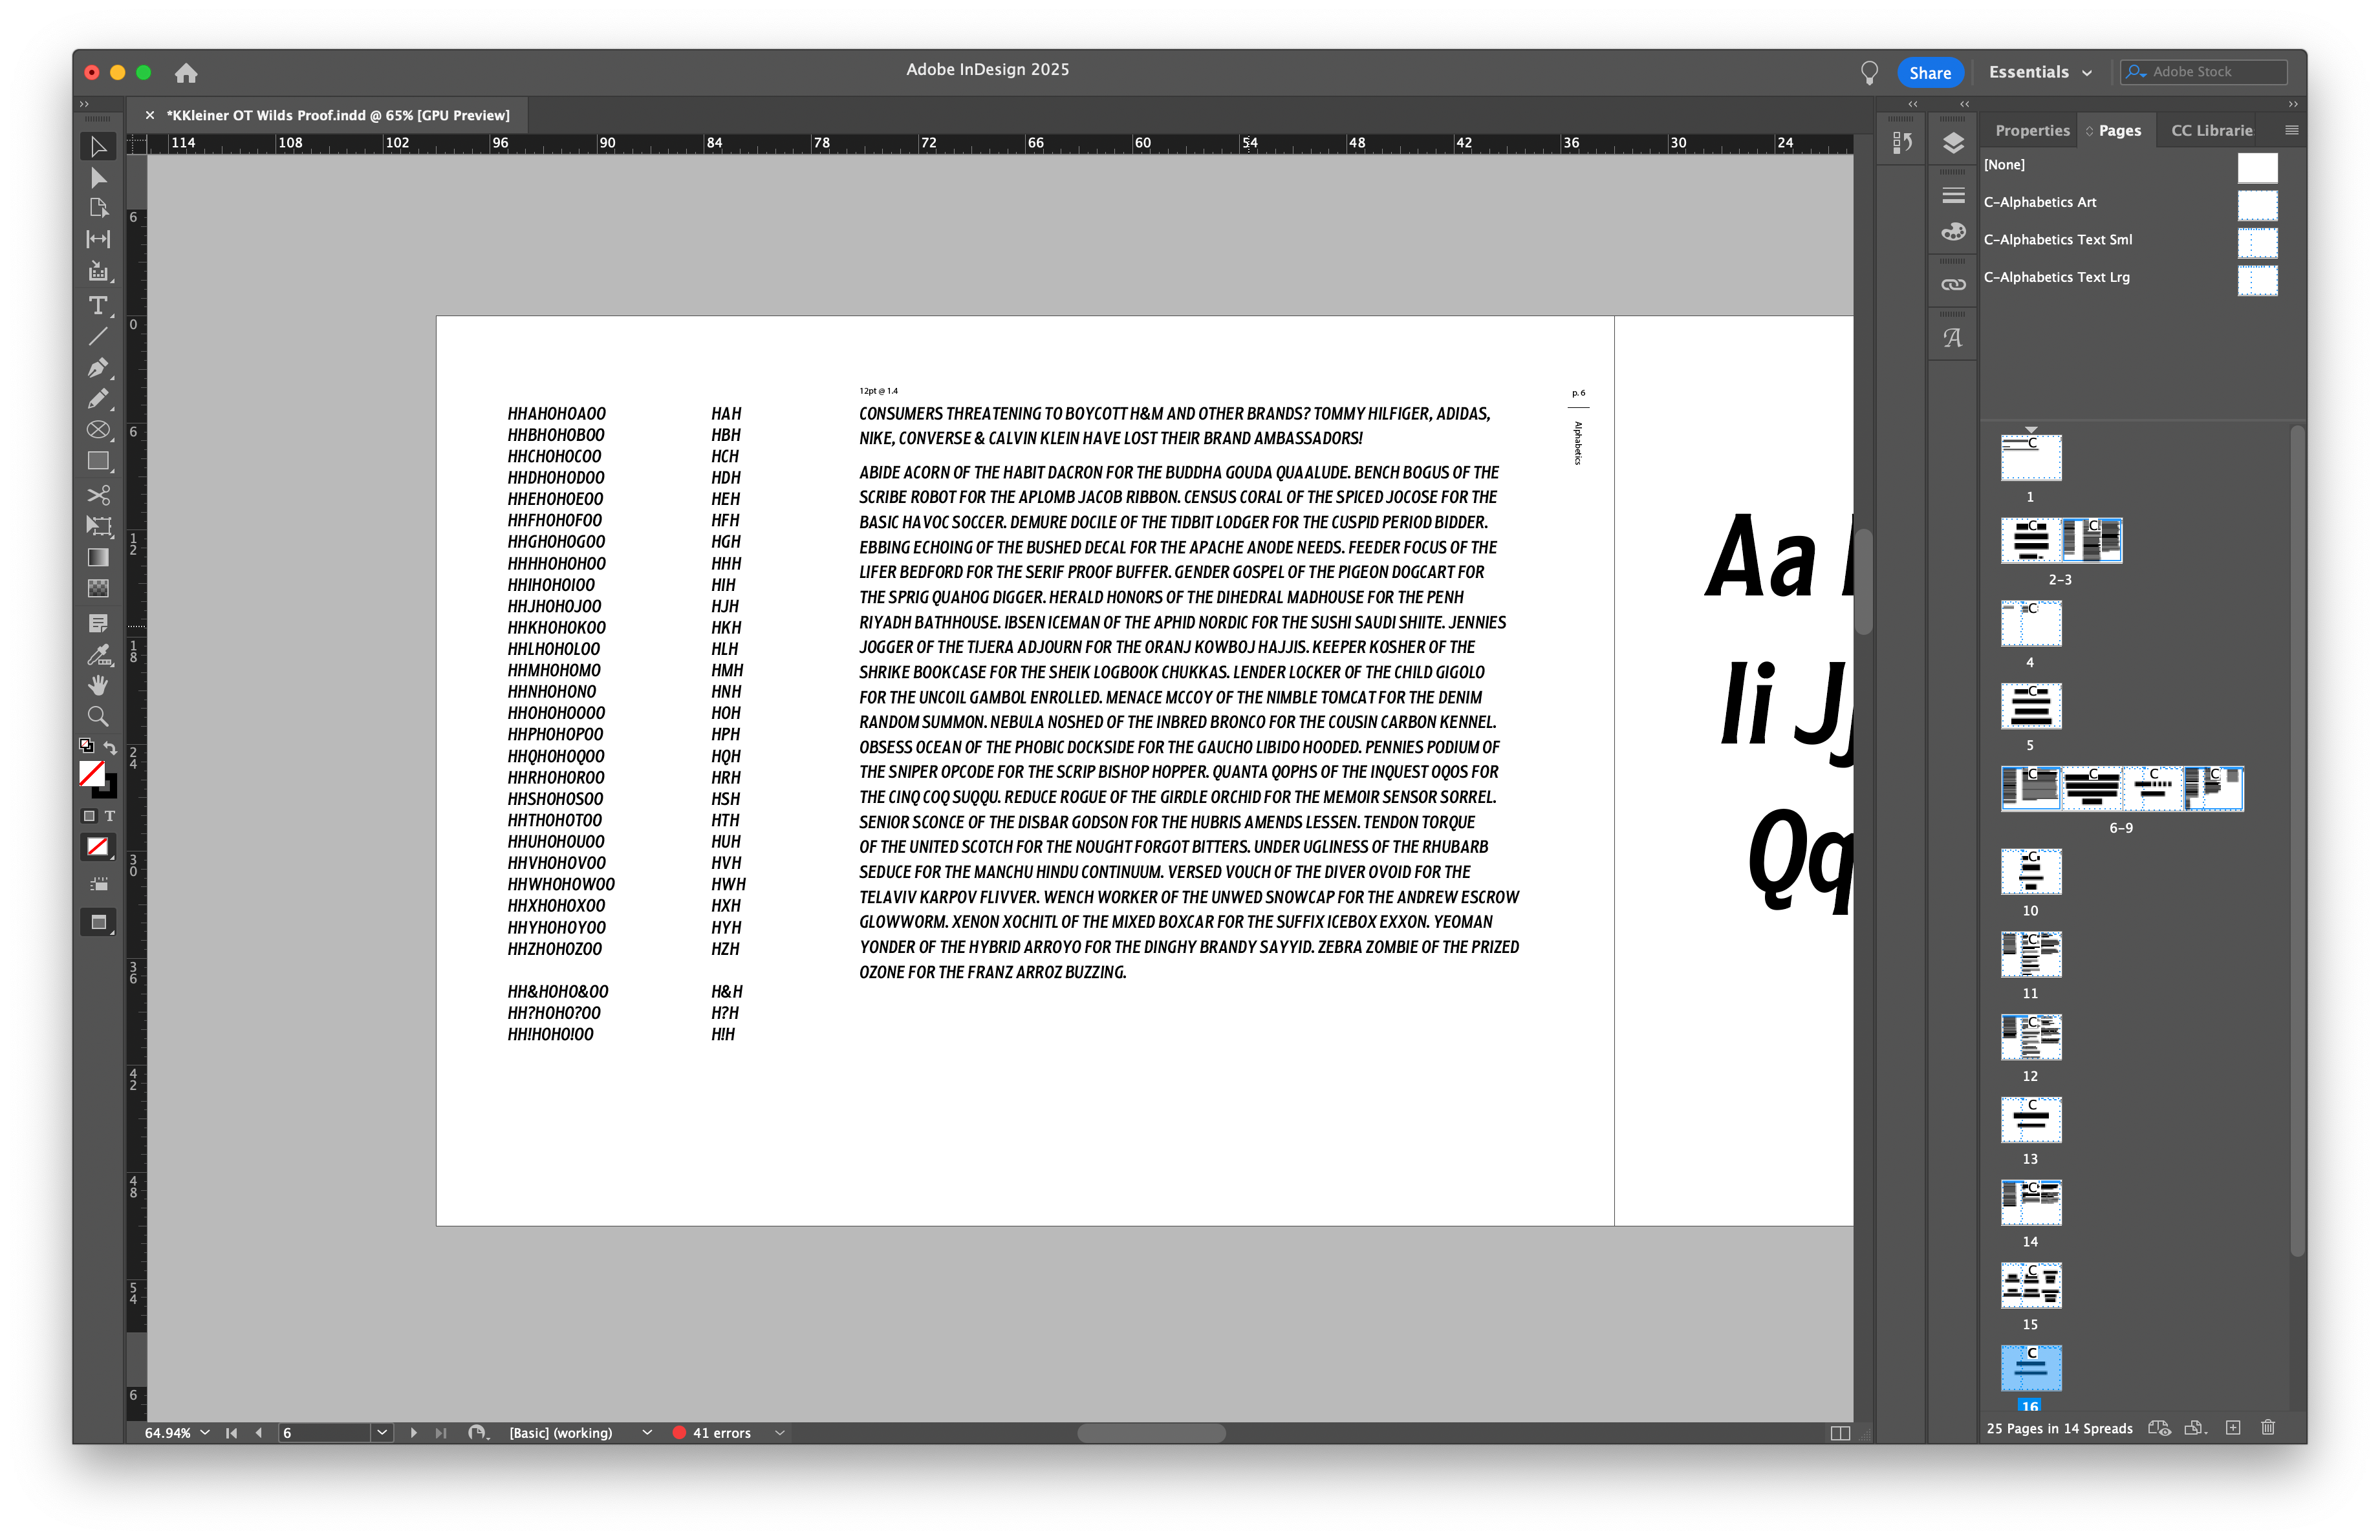Click the Fill color swatch
The width and height of the screenshot is (2380, 1540).
tap(91, 773)
